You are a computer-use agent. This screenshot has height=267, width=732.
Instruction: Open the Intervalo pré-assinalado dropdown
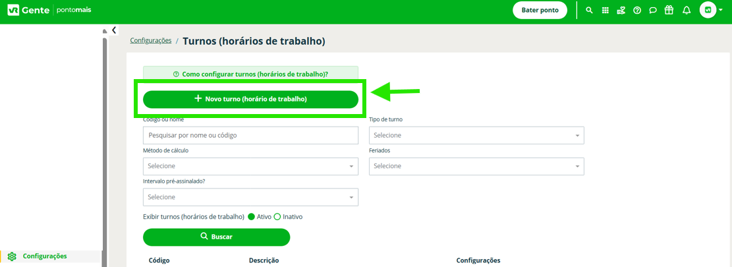(250, 197)
